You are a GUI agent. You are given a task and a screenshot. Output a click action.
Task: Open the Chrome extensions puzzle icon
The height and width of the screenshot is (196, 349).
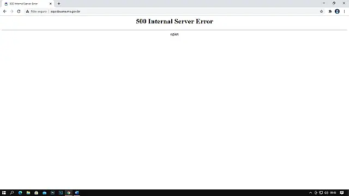point(330,11)
